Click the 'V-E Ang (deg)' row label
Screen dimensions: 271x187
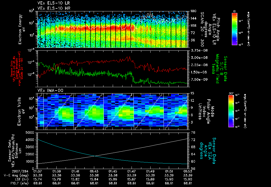tap(16, 175)
